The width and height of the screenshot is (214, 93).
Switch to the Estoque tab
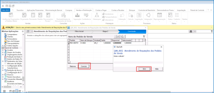(132, 10)
